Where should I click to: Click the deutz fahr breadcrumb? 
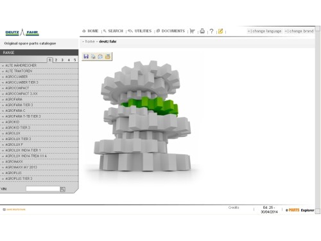(x=108, y=42)
